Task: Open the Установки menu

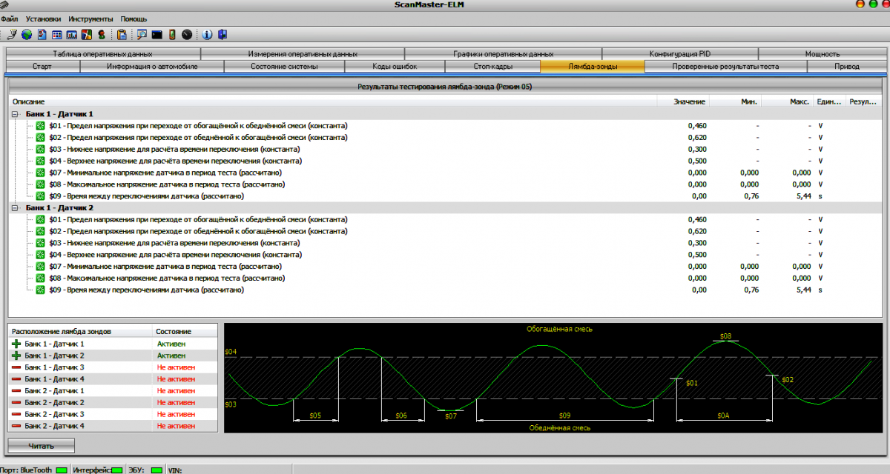Action: pyautogui.click(x=44, y=19)
